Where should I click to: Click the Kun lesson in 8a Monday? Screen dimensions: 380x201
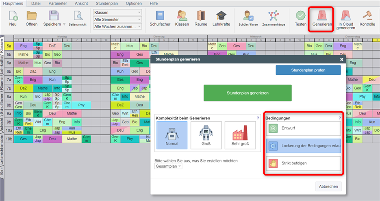pos(24,96)
